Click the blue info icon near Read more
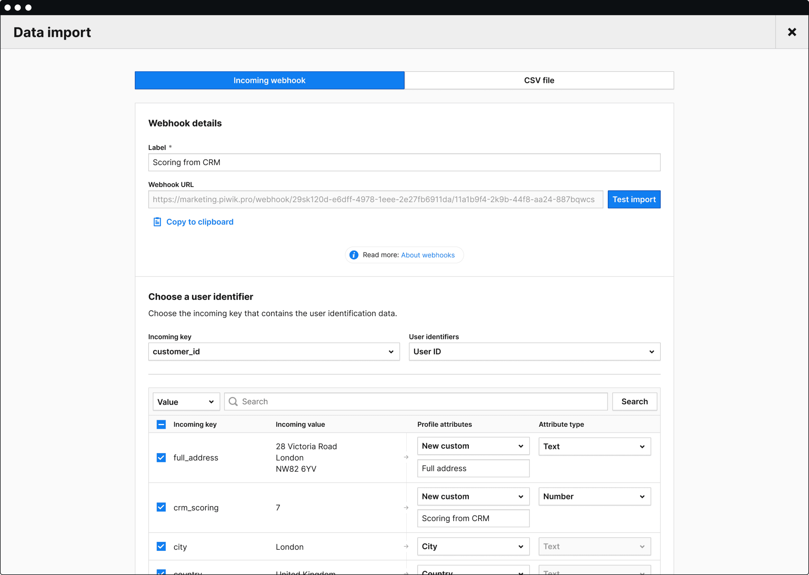 (x=353, y=255)
